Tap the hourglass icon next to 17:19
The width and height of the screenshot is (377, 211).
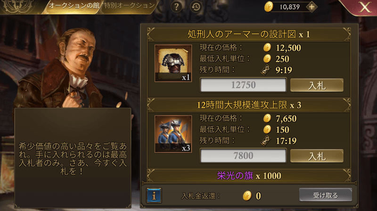[x=266, y=141]
